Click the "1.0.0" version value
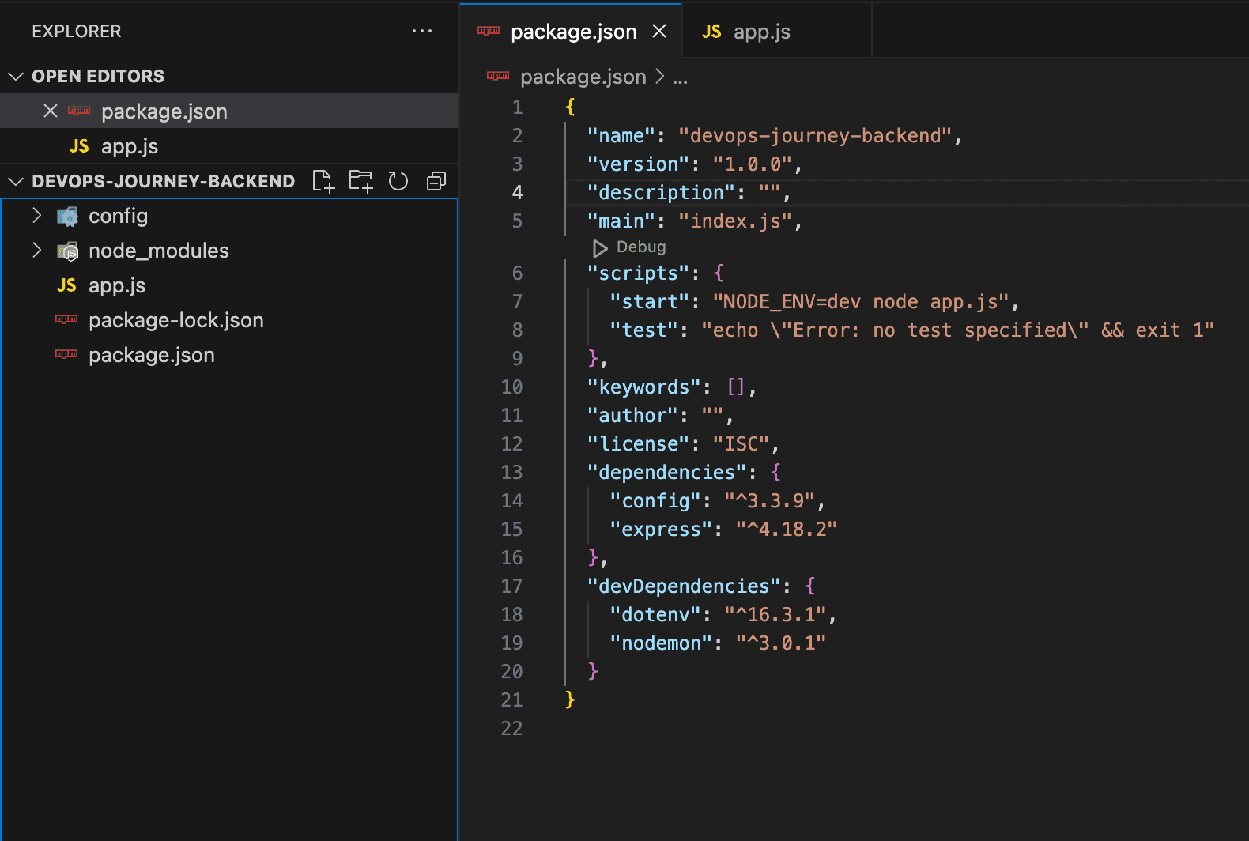Image resolution: width=1249 pixels, height=841 pixels. coord(753,164)
